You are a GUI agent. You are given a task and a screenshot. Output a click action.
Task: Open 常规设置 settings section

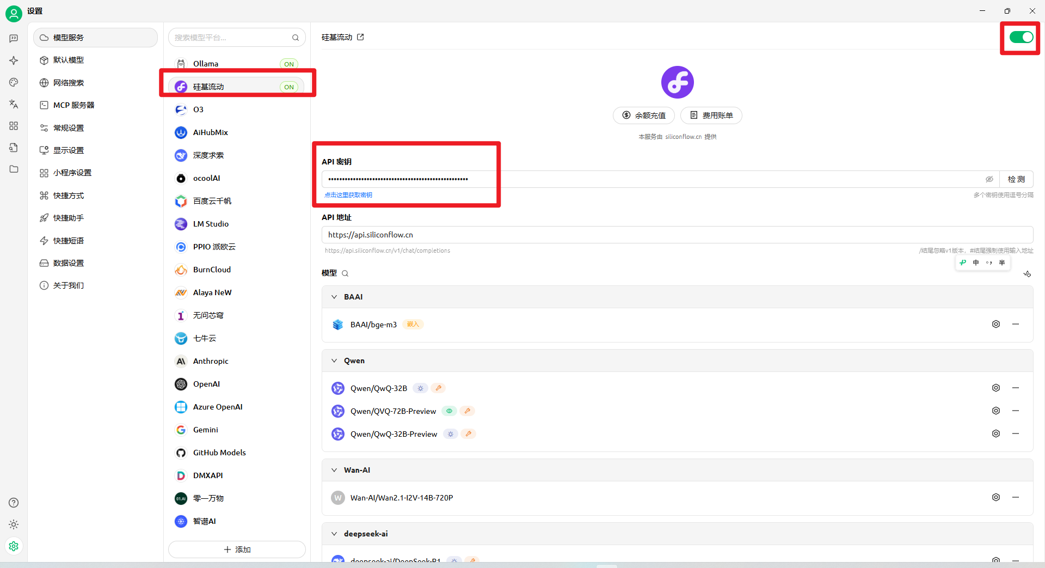[95, 128]
